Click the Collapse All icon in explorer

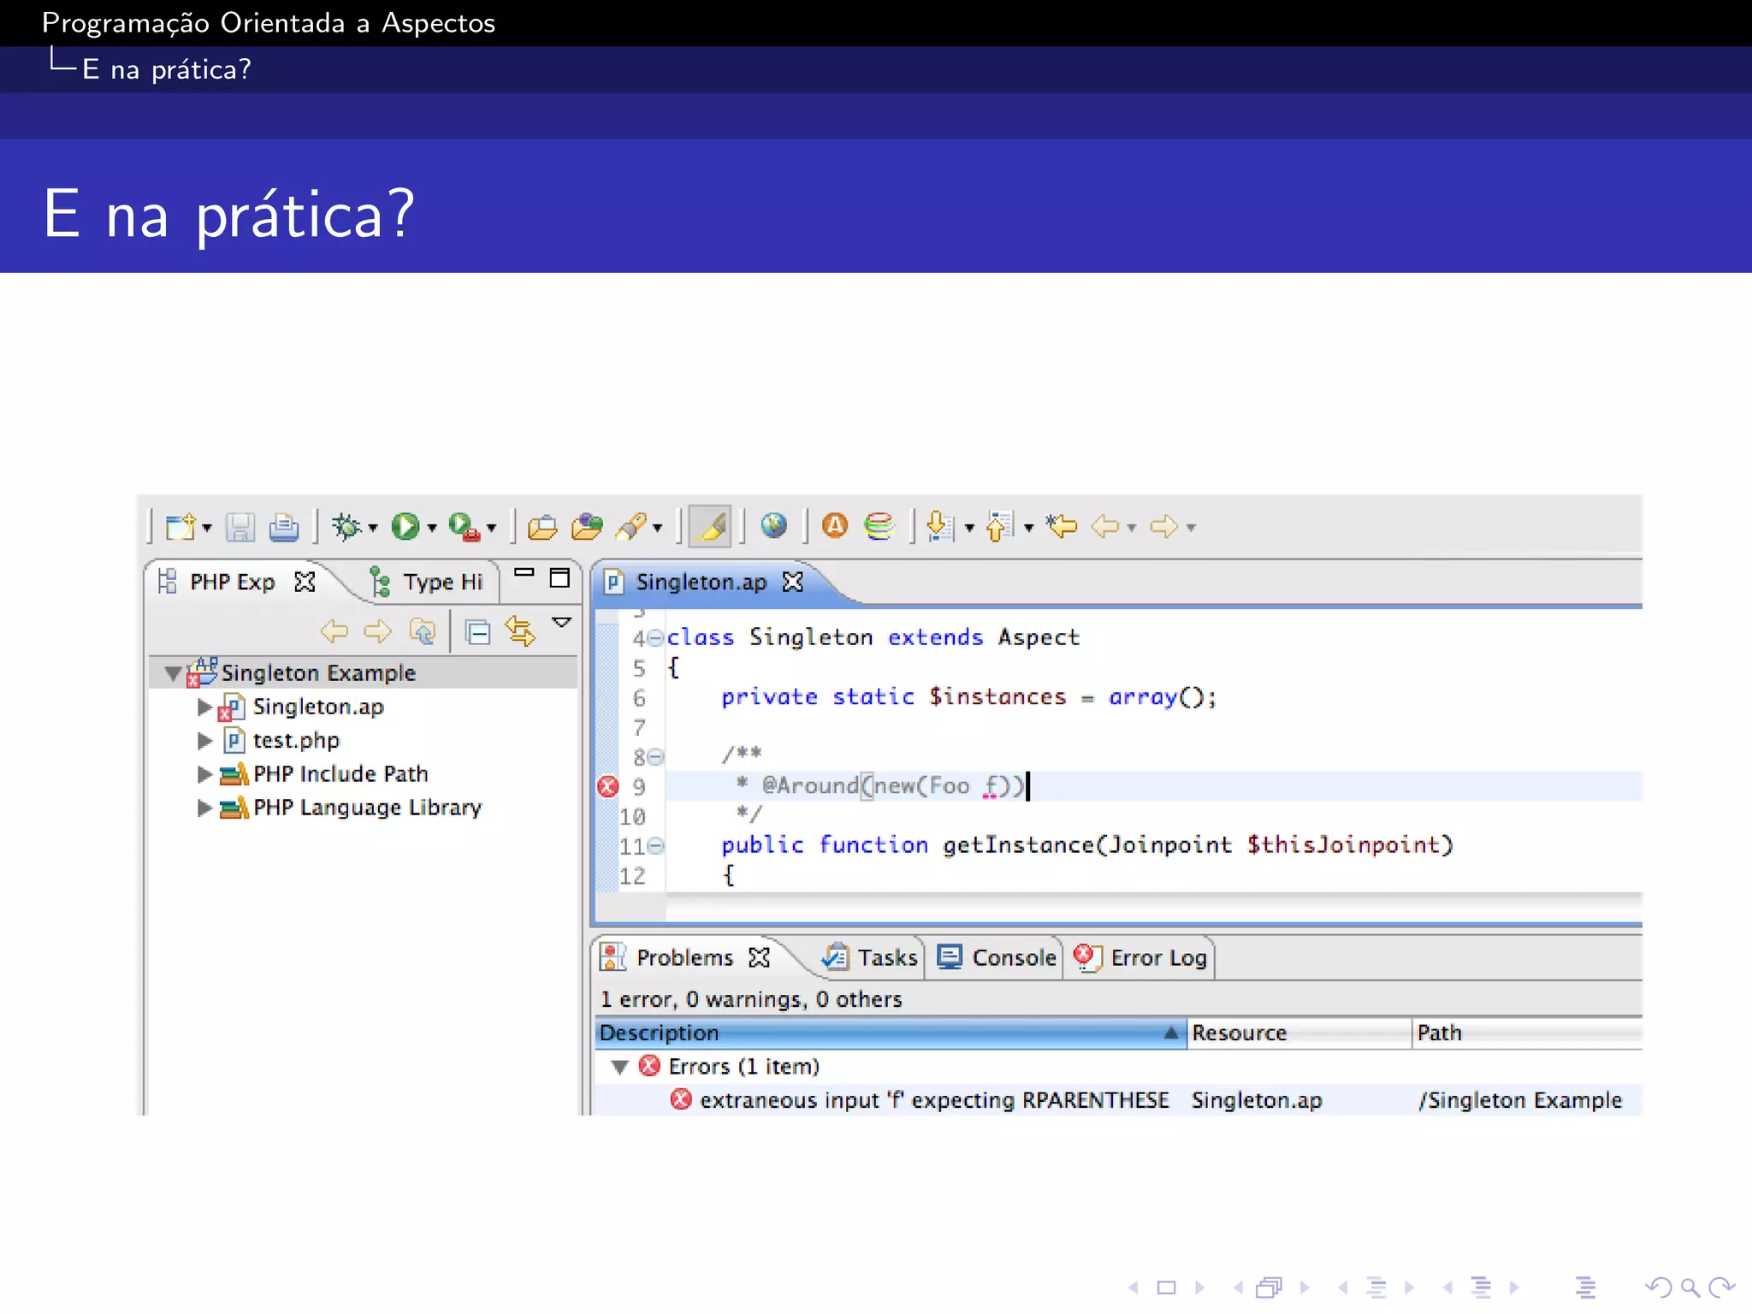coord(477,632)
